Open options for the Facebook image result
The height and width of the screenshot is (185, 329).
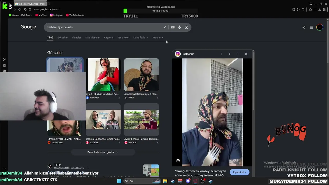(x=119, y=98)
